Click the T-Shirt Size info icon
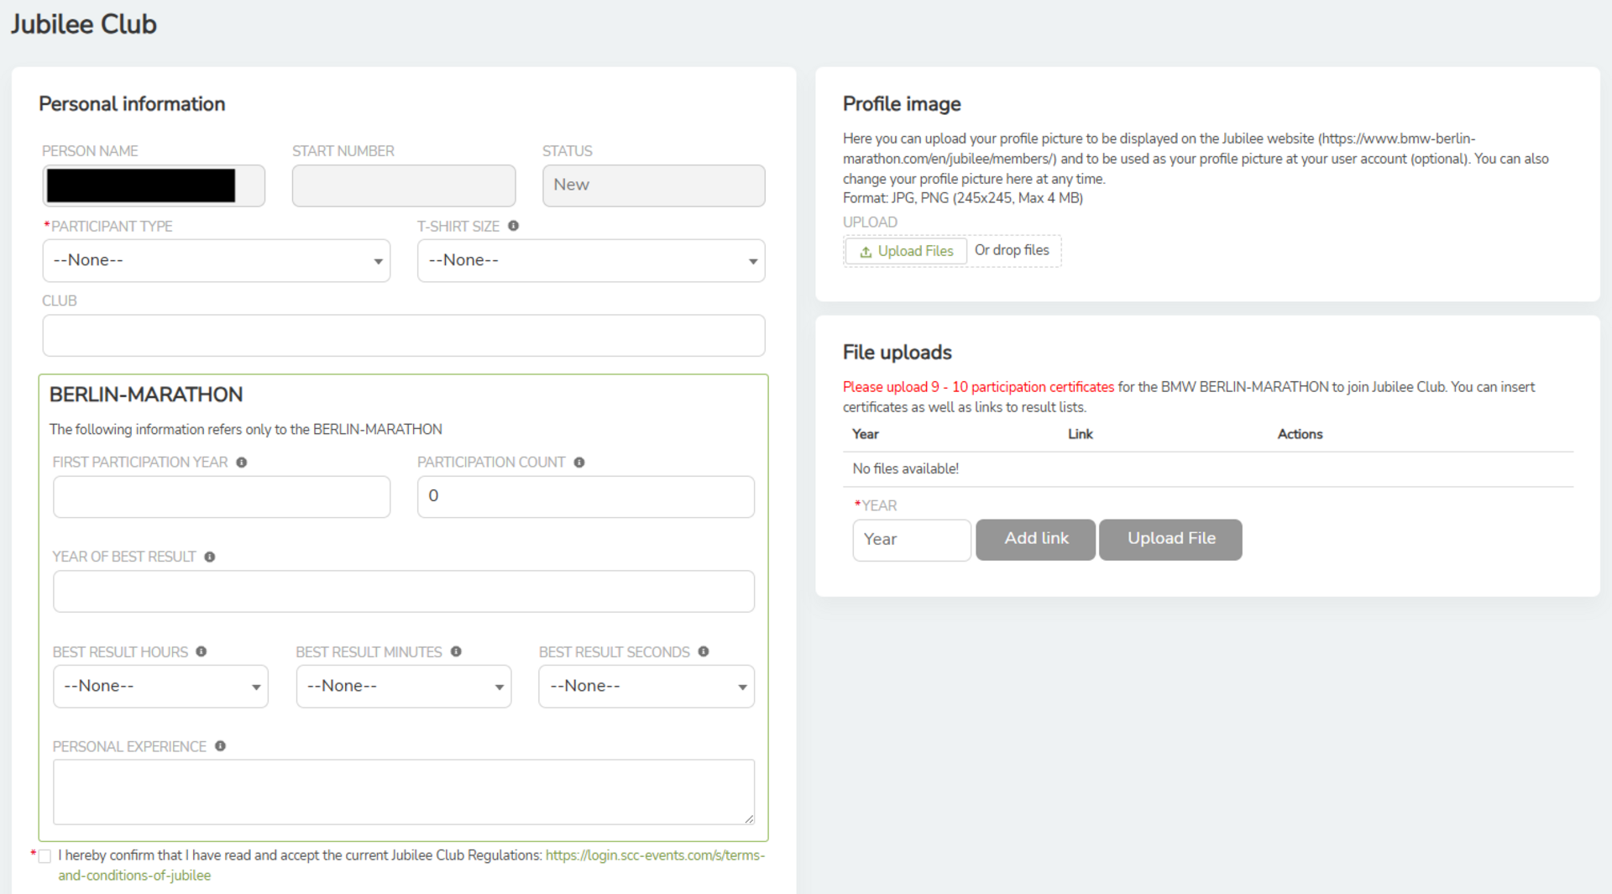The image size is (1612, 894). pos(513,226)
